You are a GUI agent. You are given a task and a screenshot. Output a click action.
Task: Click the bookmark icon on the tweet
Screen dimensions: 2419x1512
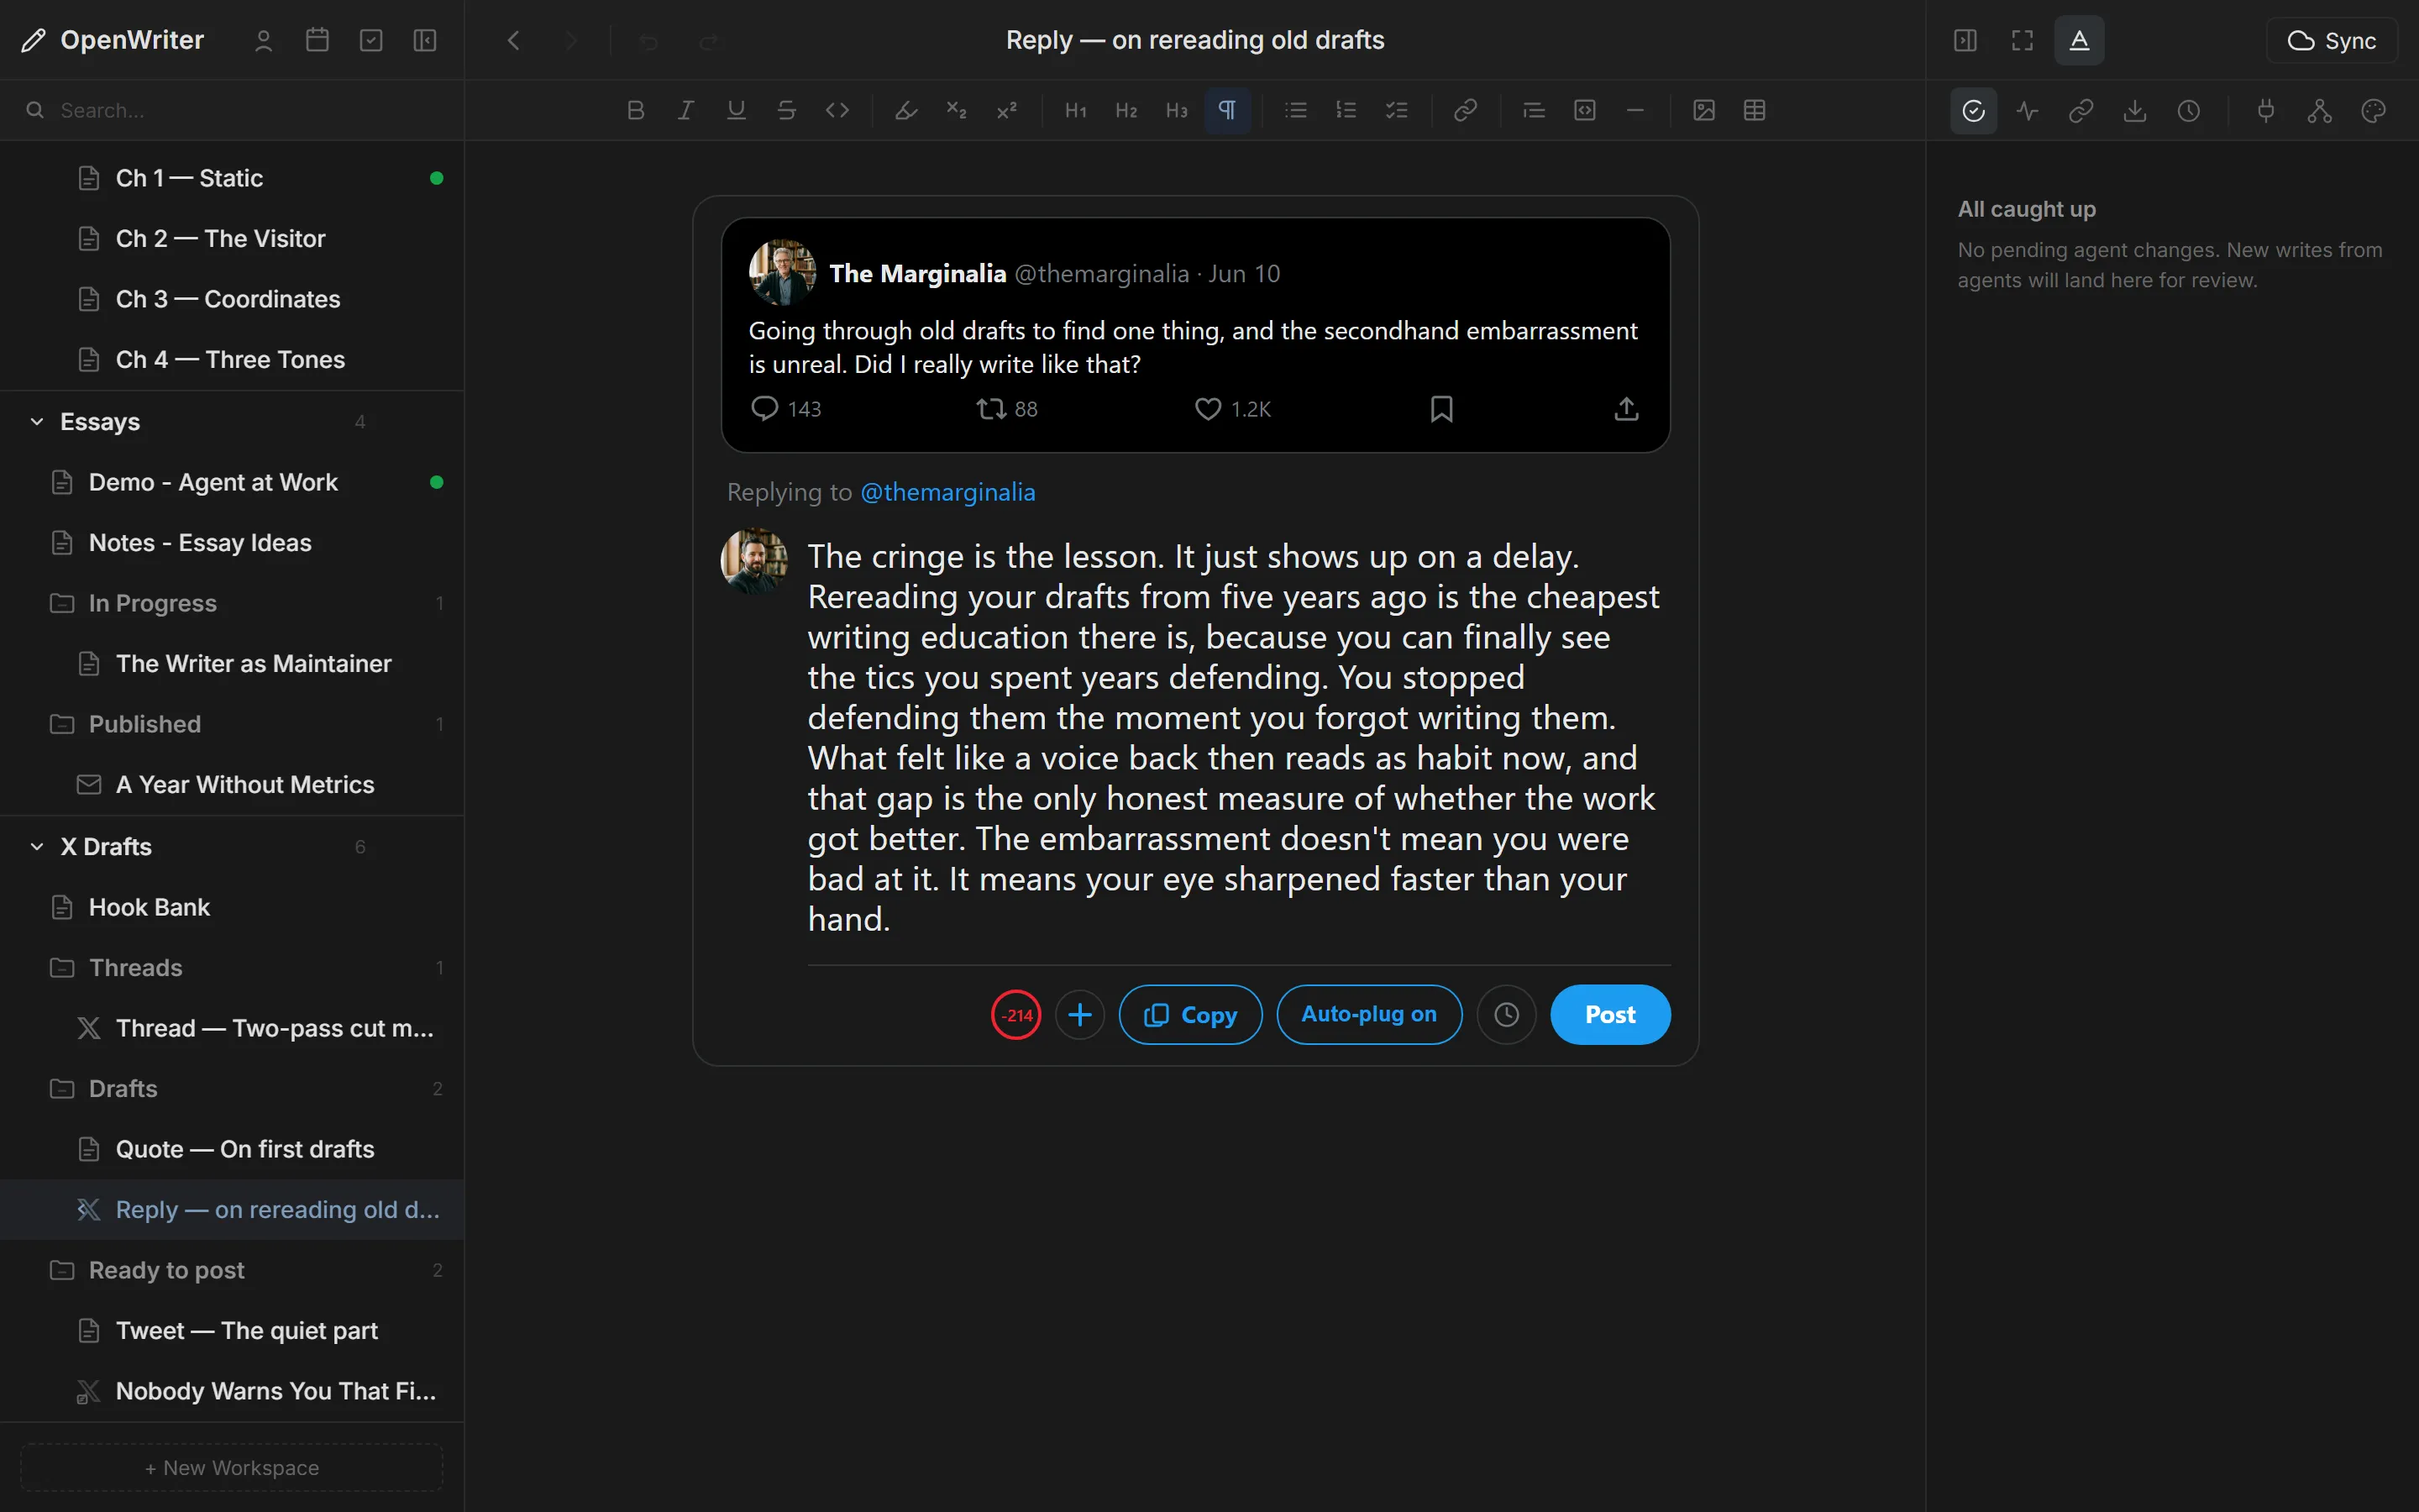pyautogui.click(x=1441, y=409)
